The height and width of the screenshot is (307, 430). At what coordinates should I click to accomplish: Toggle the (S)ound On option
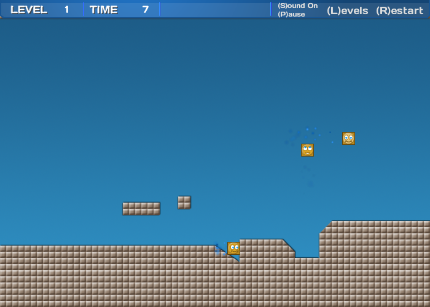pyautogui.click(x=297, y=6)
